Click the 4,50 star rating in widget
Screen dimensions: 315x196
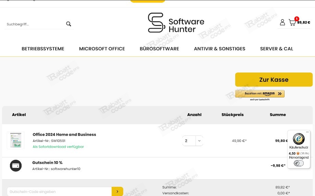[299, 154]
